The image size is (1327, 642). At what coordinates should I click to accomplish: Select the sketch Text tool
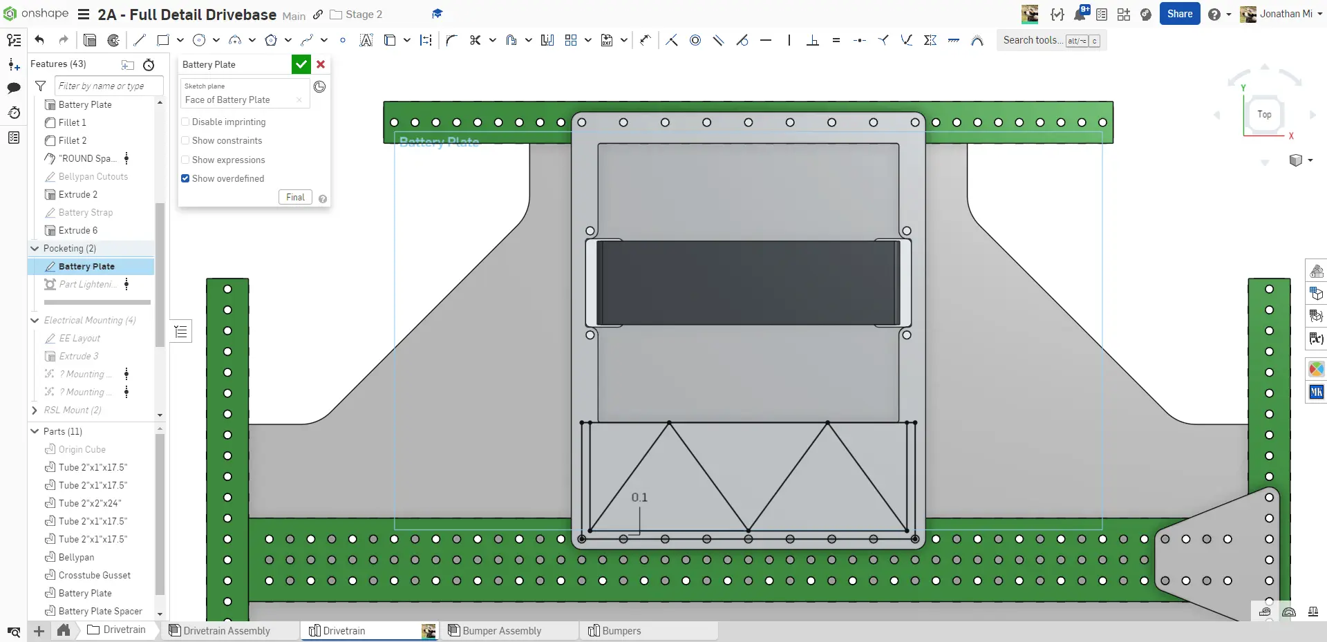point(366,40)
